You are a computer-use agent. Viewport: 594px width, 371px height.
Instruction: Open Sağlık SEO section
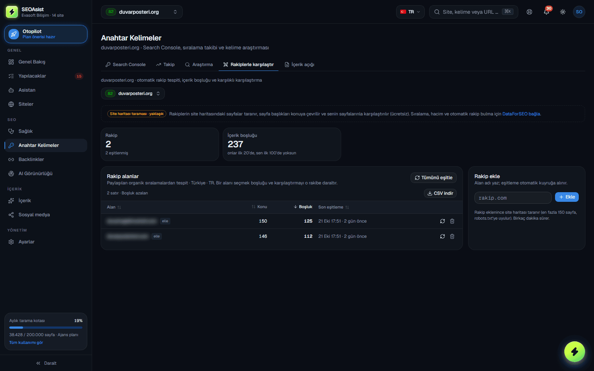point(46,131)
